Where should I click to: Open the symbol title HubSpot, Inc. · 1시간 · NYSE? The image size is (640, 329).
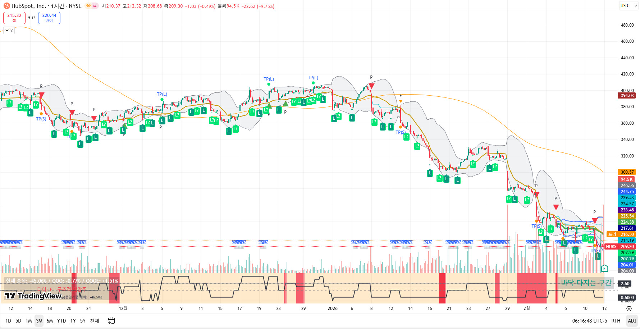(x=46, y=6)
